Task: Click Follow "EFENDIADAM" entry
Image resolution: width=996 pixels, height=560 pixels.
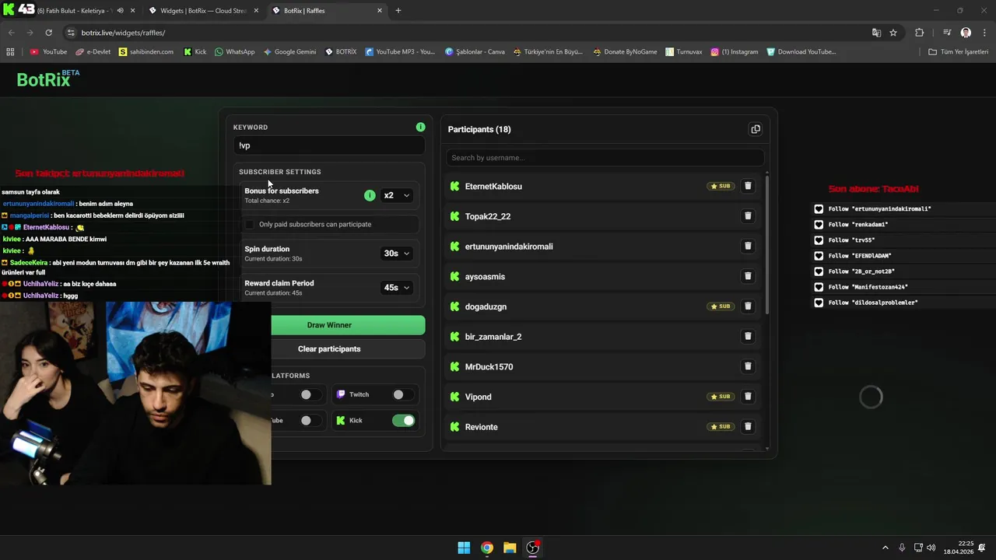Action: (859, 256)
